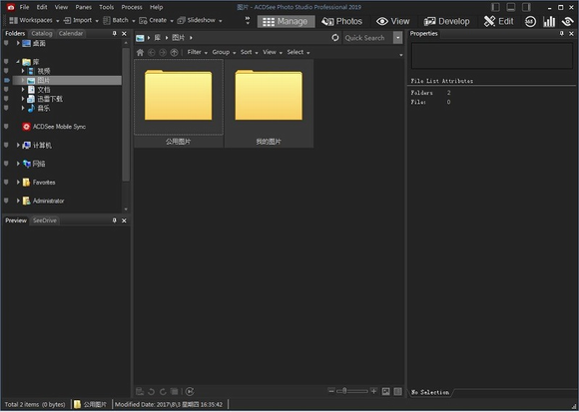Image resolution: width=579 pixels, height=412 pixels.
Task: Click the ACDSee Mobile Sync icon
Action: coord(26,127)
